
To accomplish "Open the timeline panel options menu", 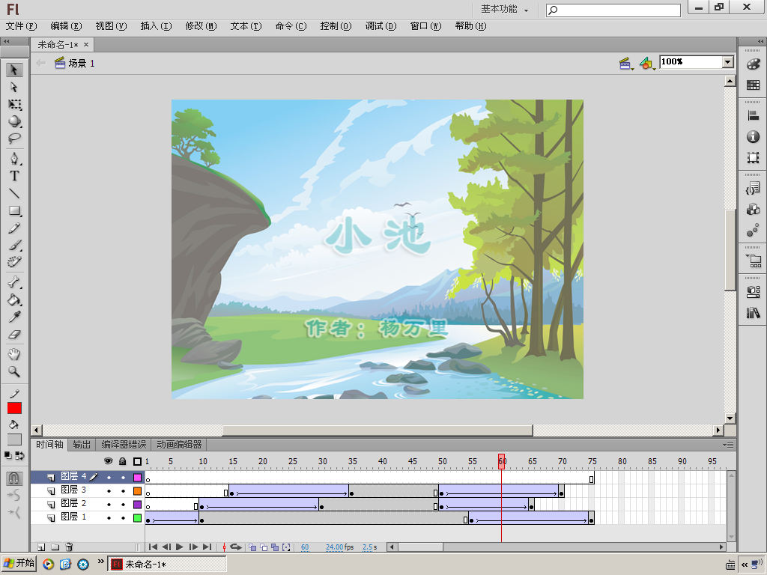I will tap(728, 445).
